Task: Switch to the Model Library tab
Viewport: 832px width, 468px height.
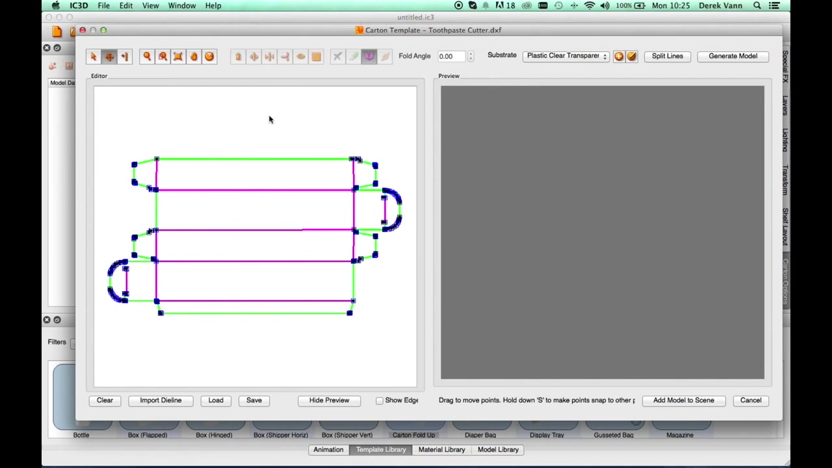Action: (x=498, y=450)
